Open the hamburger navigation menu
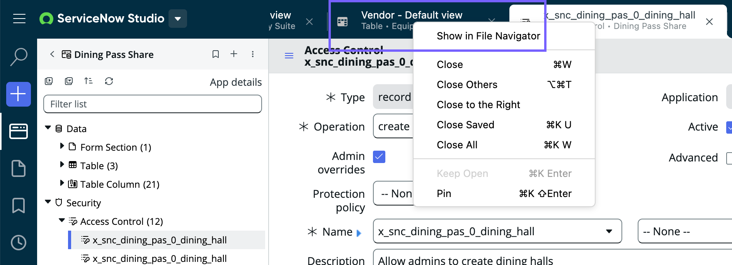The image size is (732, 265). [x=19, y=19]
